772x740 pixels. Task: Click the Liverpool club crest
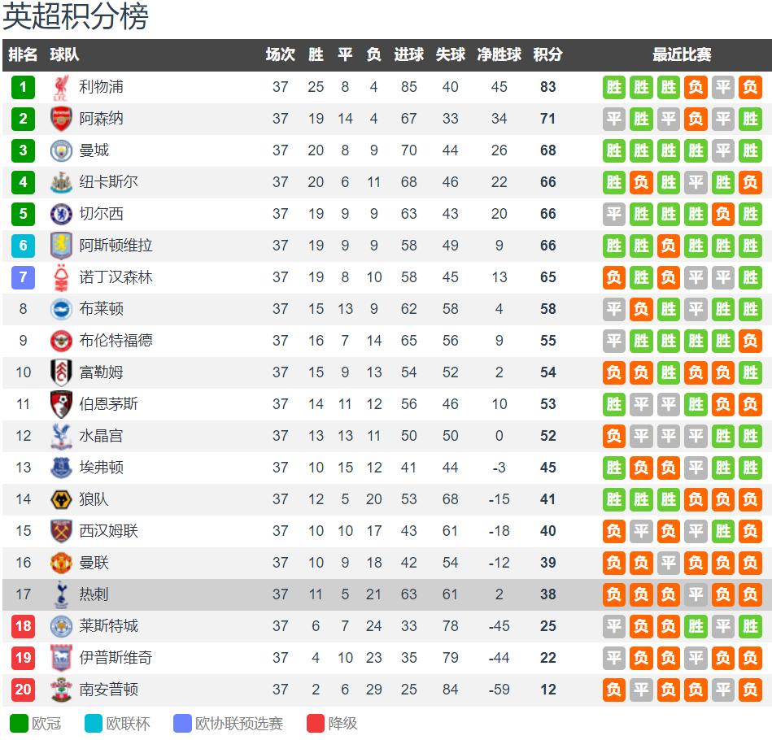[61, 88]
